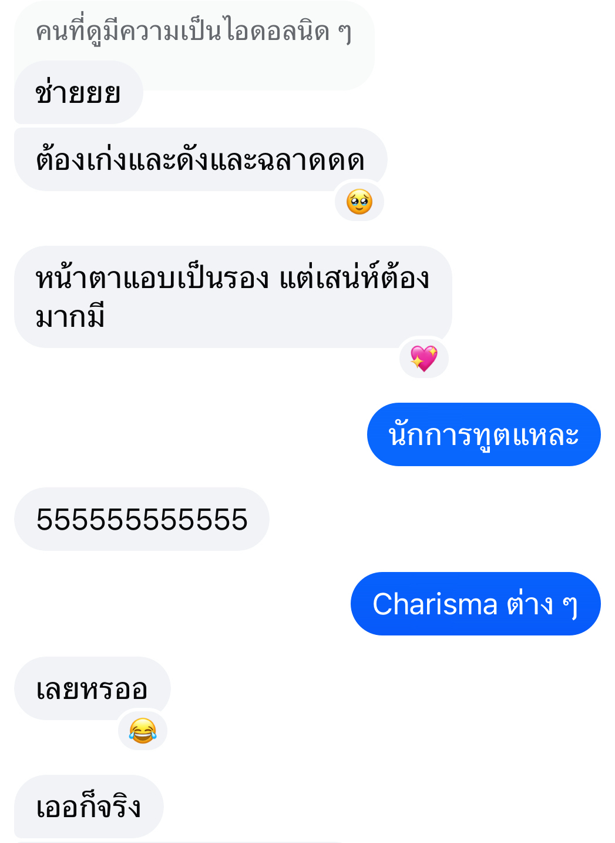Tap the pleading face emoji reaction

click(x=359, y=202)
